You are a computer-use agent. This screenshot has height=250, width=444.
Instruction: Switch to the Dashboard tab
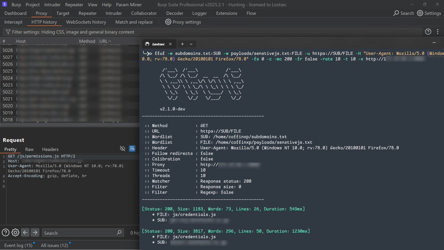coord(16,13)
